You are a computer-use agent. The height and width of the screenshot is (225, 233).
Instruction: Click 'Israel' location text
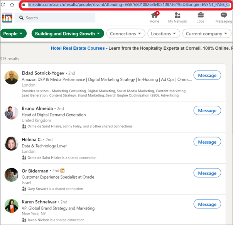(x=26, y=183)
